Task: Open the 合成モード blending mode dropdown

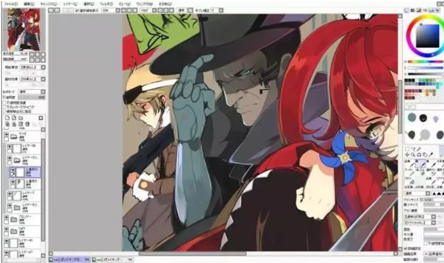Action: coord(43,92)
